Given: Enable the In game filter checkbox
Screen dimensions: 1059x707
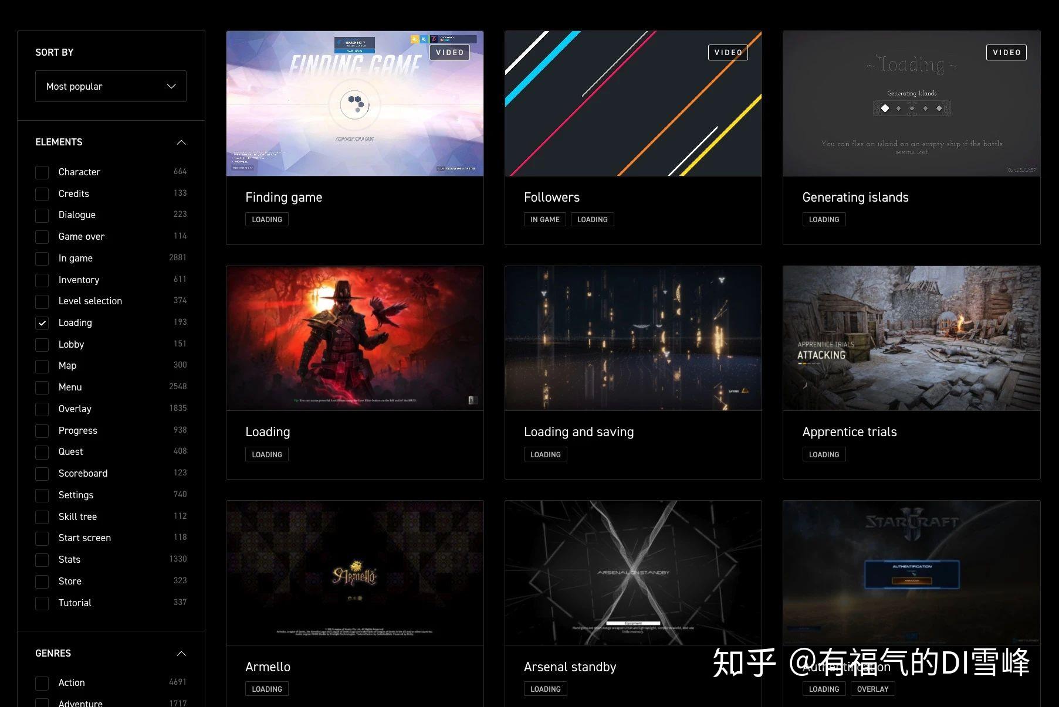Looking at the screenshot, I should point(42,259).
